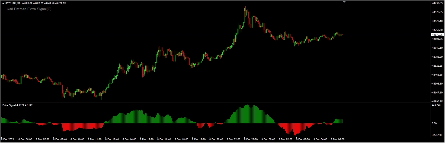Image resolution: width=445 pixels, height=143 pixels.
Task: Click the '8 Dec 14:00' time label
Action: click(129, 140)
